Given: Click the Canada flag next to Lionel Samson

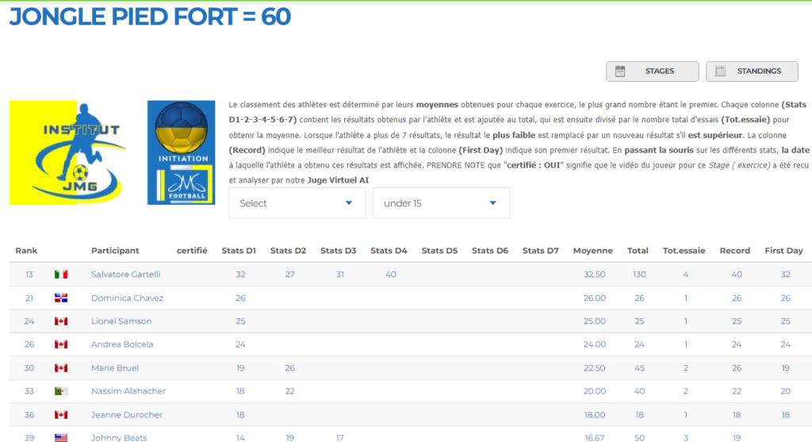Looking at the screenshot, I should point(61,321).
